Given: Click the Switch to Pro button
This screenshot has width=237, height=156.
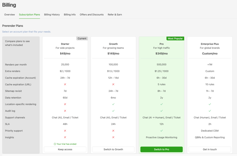Looking at the screenshot, I should tap(161, 149).
